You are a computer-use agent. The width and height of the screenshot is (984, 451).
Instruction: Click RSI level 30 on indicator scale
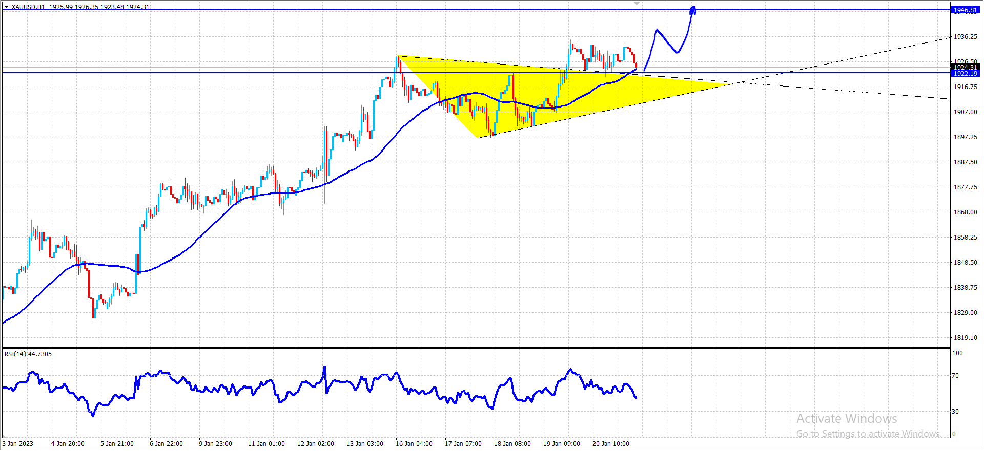(955, 411)
